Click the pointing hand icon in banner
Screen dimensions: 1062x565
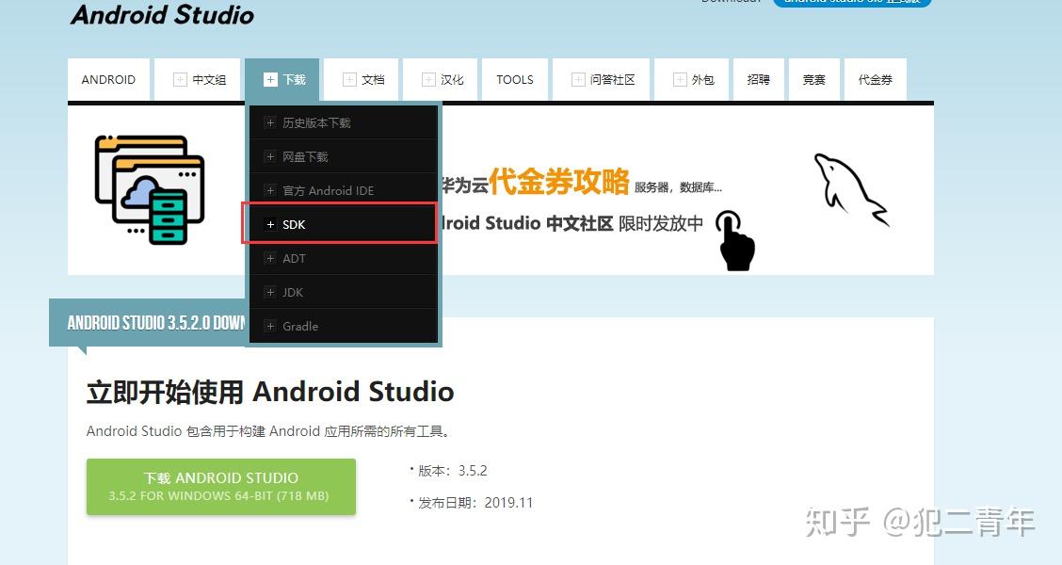click(x=735, y=240)
